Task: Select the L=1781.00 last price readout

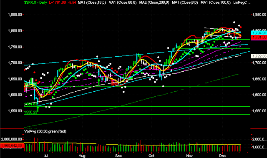Action: (58, 3)
